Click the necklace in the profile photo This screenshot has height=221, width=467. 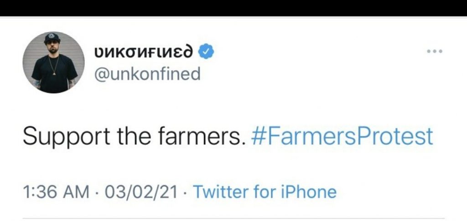coord(54,68)
